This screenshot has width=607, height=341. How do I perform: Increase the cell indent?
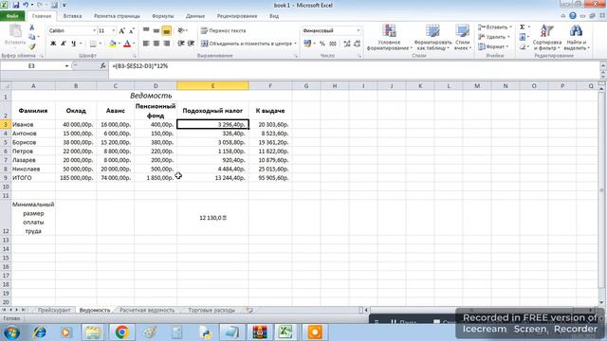click(x=191, y=44)
